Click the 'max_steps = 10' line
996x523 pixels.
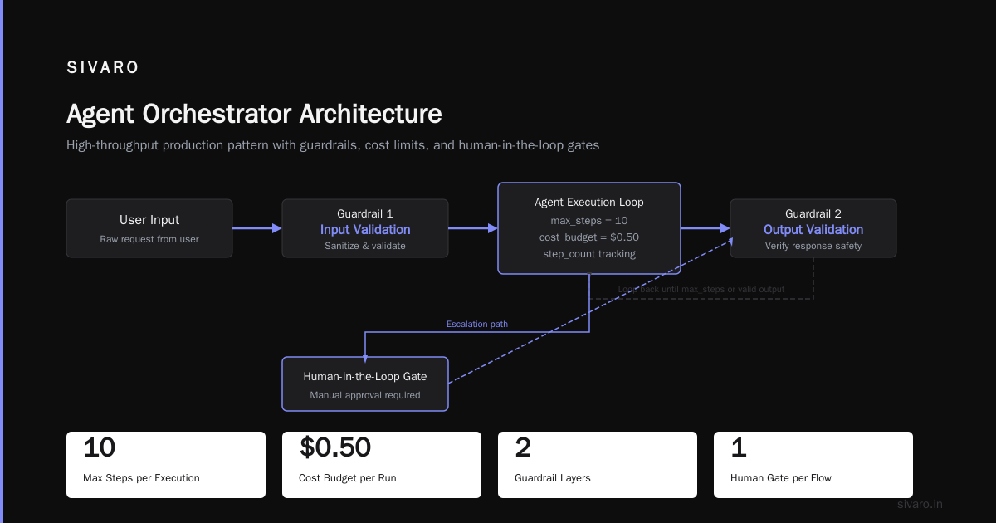(589, 221)
